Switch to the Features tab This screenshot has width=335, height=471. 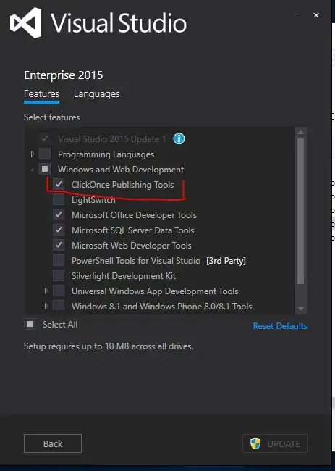coord(41,94)
